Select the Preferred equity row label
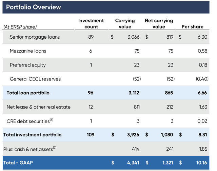This screenshot has width=217, height=171. coord(28,65)
